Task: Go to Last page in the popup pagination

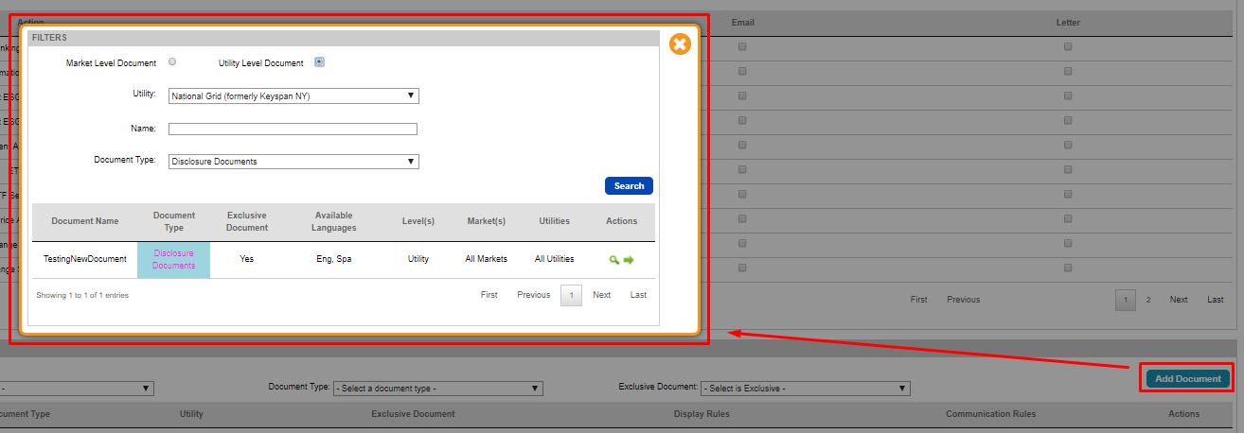Action: pyautogui.click(x=639, y=295)
